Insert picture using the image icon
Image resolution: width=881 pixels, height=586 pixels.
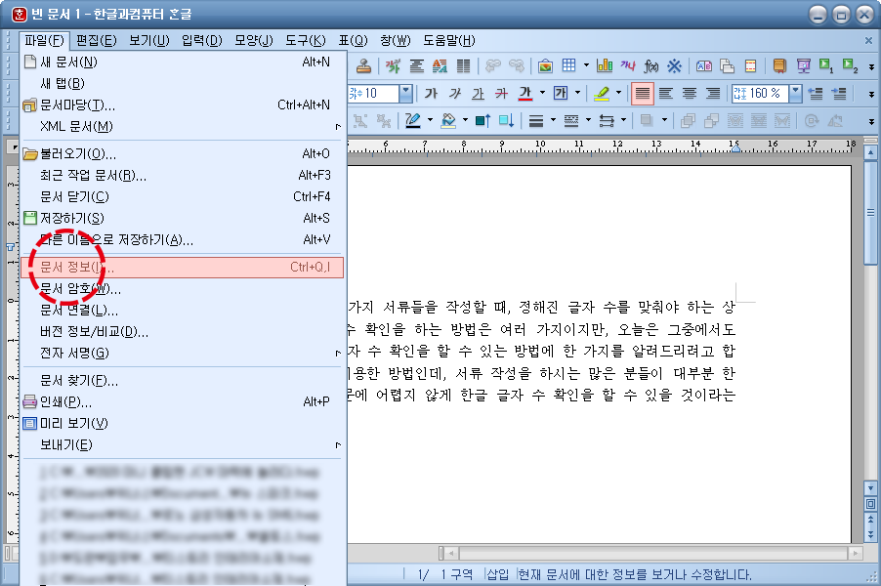(545, 66)
